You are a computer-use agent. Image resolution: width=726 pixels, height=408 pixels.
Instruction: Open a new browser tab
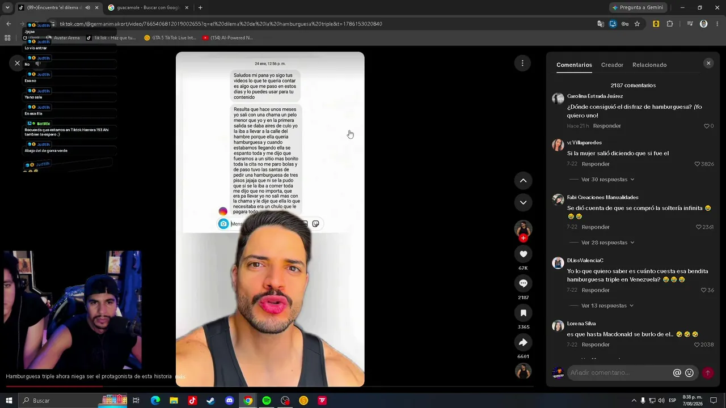(200, 7)
